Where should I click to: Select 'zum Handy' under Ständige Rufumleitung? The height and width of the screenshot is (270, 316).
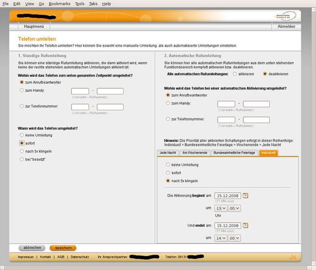pos(22,90)
